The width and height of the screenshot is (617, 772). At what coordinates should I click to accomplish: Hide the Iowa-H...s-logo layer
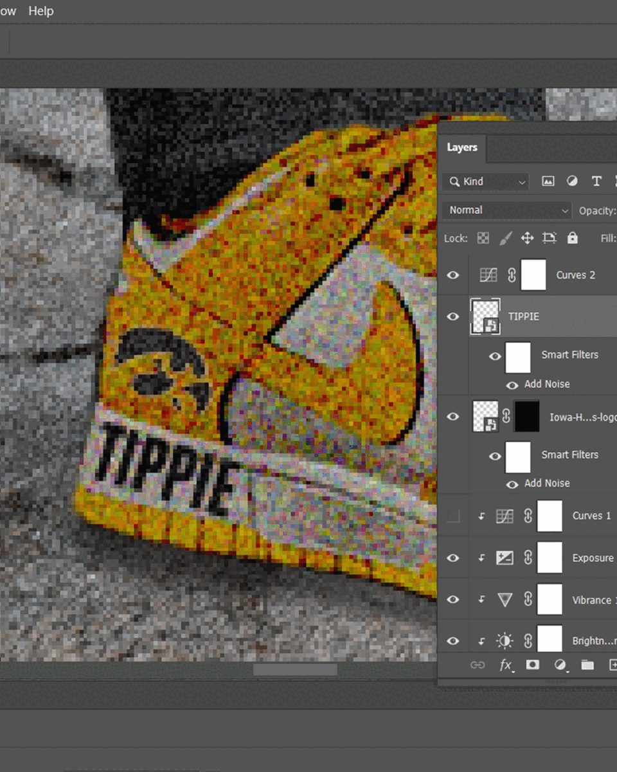click(x=453, y=416)
